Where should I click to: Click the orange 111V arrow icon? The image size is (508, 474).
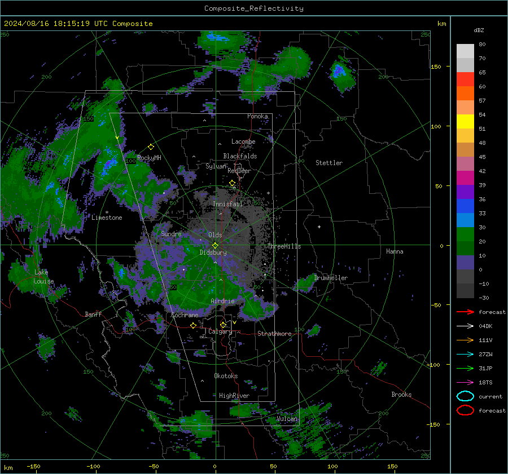465,340
